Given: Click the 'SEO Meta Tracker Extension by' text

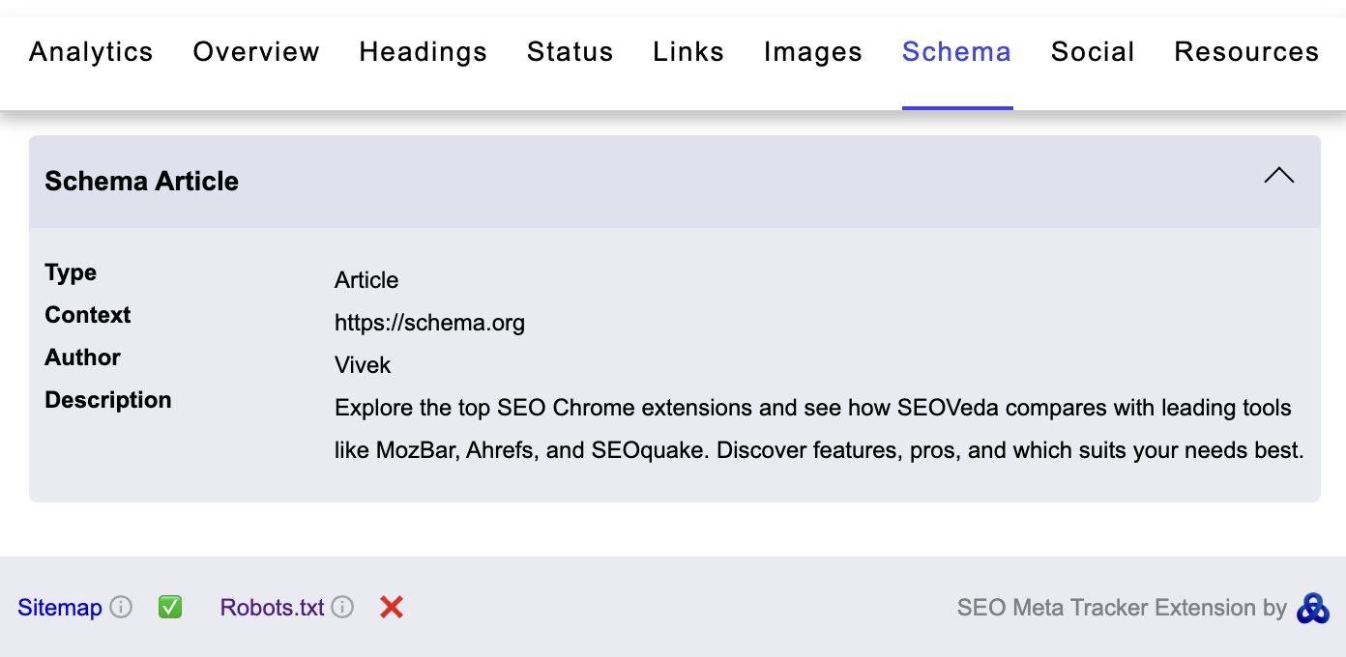Looking at the screenshot, I should 1122,608.
